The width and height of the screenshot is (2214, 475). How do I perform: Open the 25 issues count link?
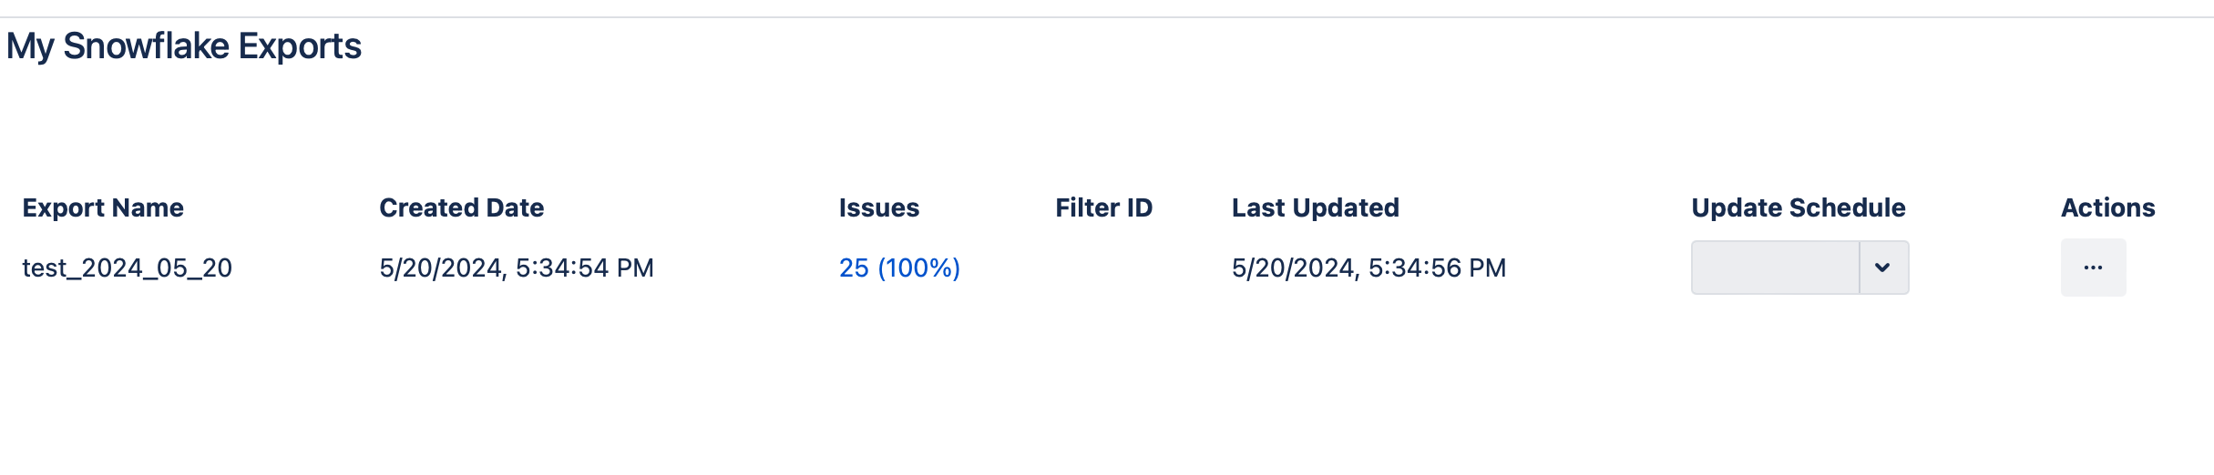854,268
